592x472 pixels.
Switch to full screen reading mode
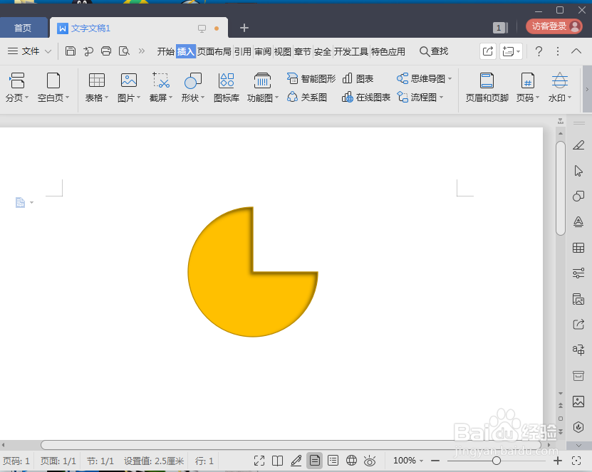259,461
